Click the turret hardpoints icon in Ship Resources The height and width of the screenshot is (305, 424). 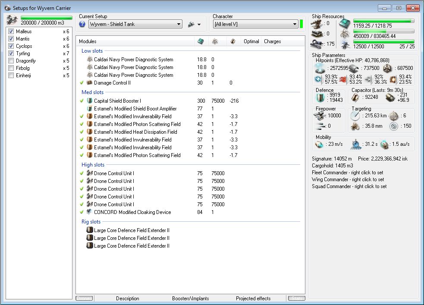click(x=316, y=24)
